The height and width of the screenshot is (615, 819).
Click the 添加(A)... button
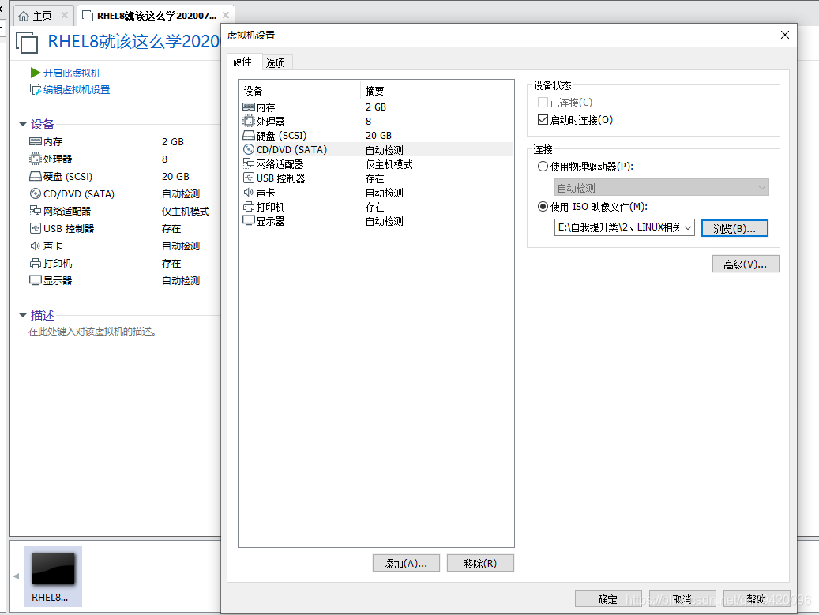tap(406, 564)
